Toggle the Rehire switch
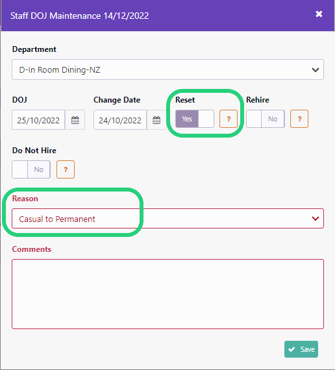This screenshot has width=335, height=370. click(x=266, y=119)
